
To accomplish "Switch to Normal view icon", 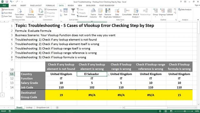I will coord(160,111).
